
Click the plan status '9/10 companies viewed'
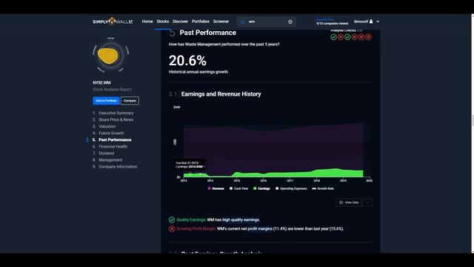tap(333, 23)
